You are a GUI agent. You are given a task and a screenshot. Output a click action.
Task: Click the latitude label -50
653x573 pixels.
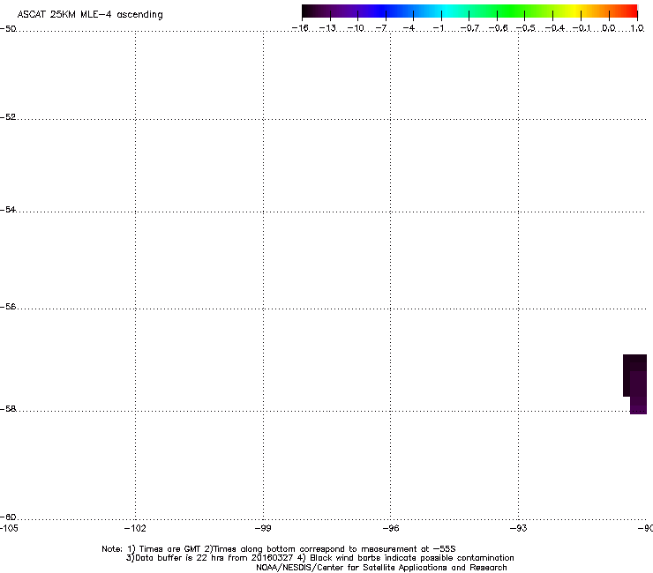click(8, 29)
